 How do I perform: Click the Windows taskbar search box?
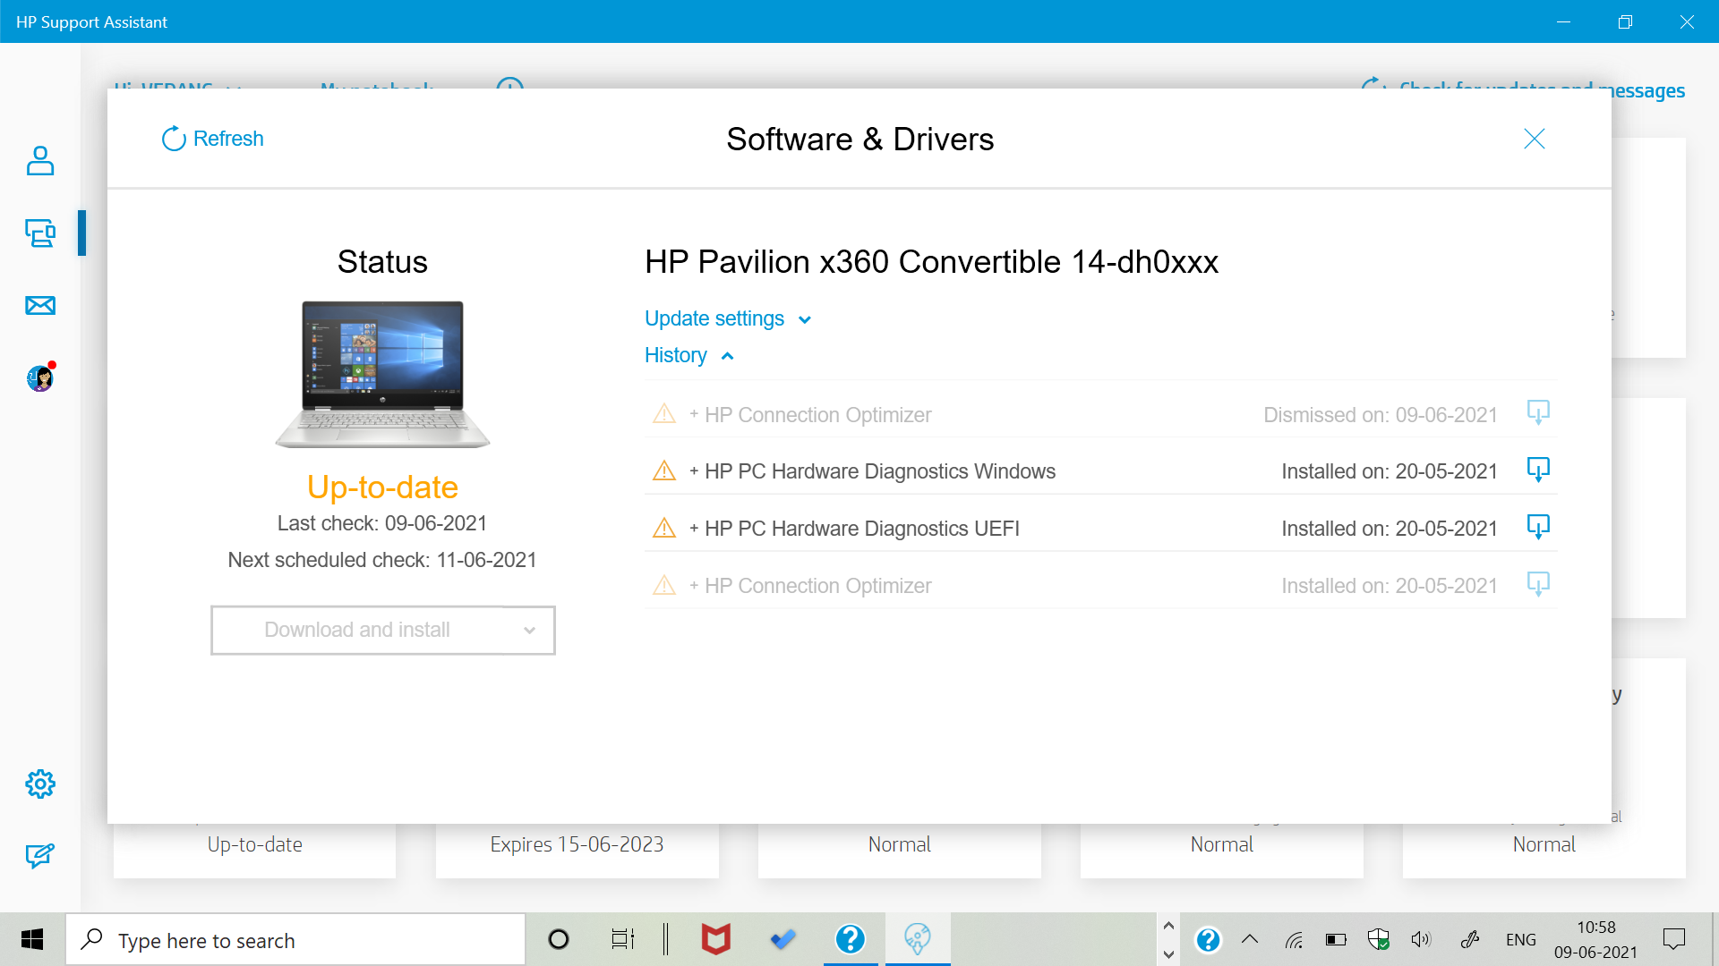click(295, 940)
